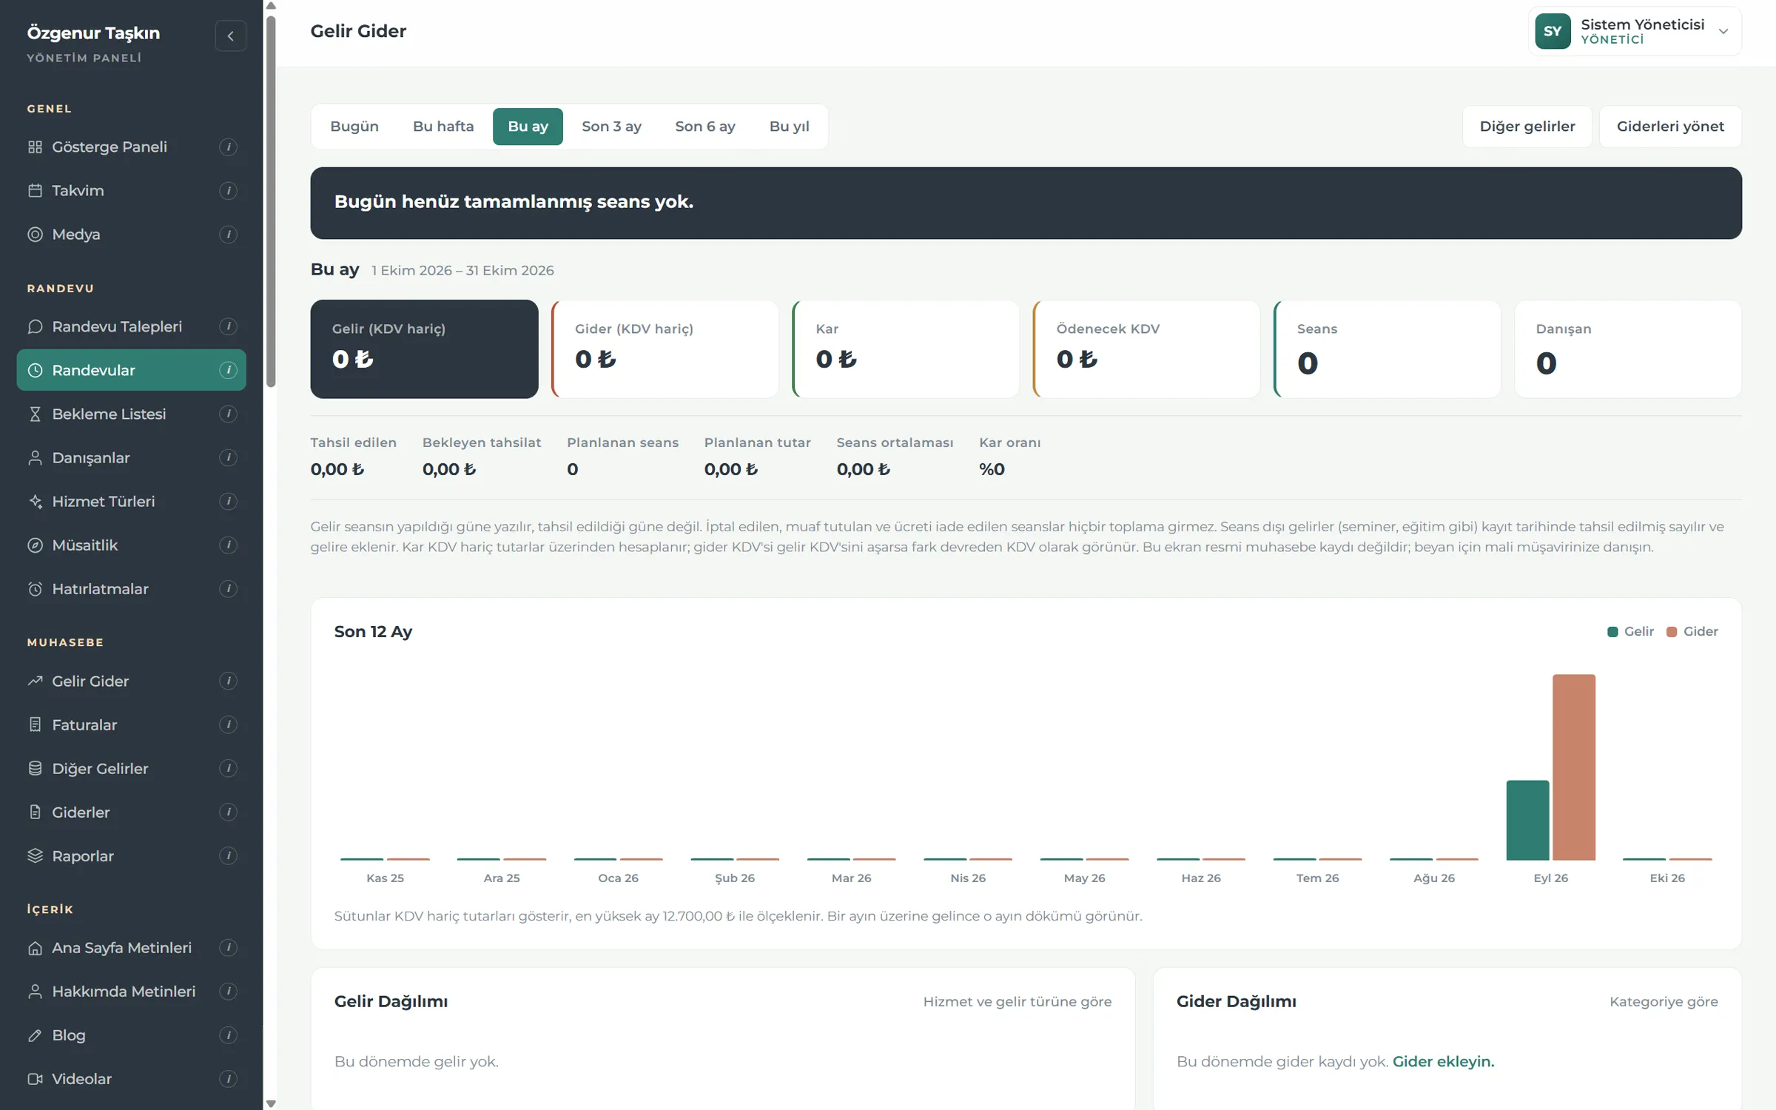This screenshot has height=1110, width=1776.
Task: Open Hakkımda Metinleri menu item
Action: click(131, 991)
